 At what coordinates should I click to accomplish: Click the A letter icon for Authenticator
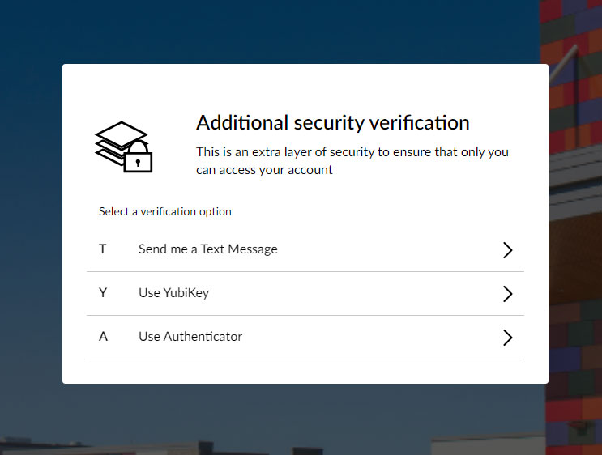[x=103, y=337]
